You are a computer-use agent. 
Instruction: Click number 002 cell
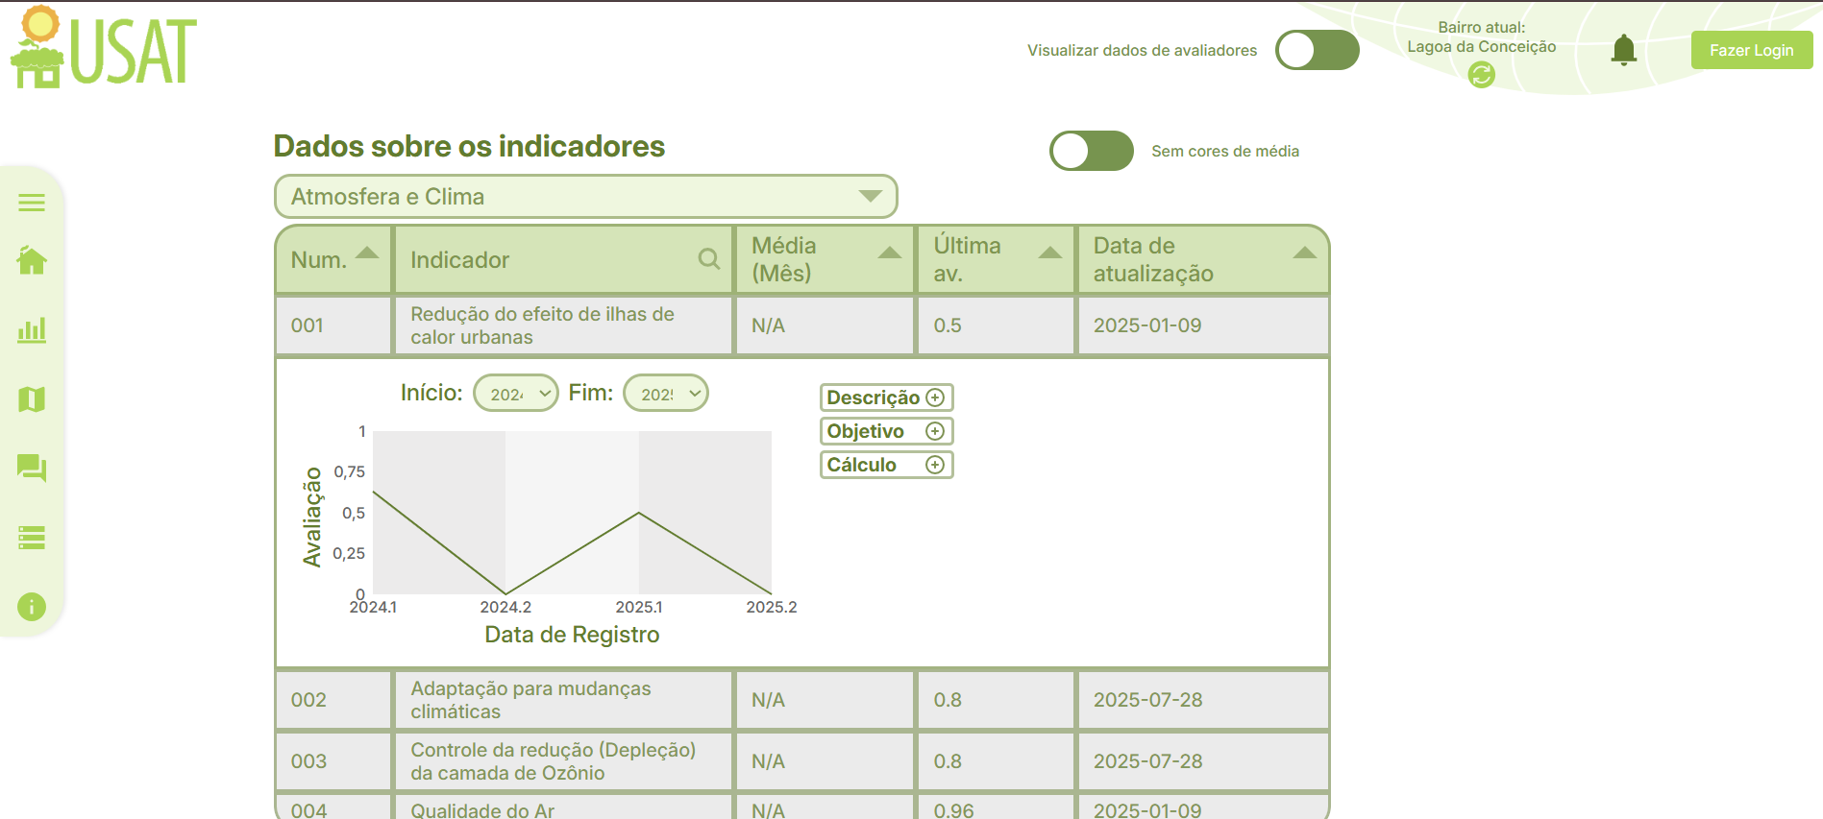click(334, 700)
